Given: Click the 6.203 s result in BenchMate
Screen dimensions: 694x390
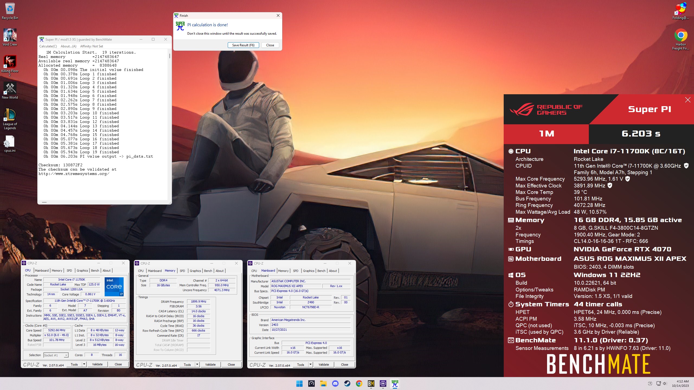Looking at the screenshot, I should click(x=641, y=134).
